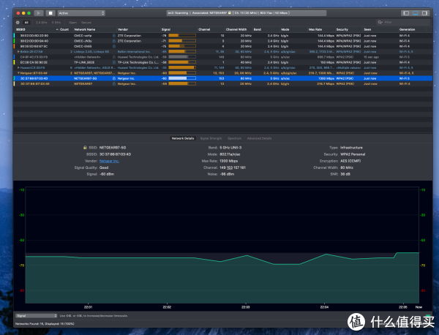This screenshot has height=335, width=439.
Task: Click signal bar of the TP-LINK row
Action: [182, 62]
